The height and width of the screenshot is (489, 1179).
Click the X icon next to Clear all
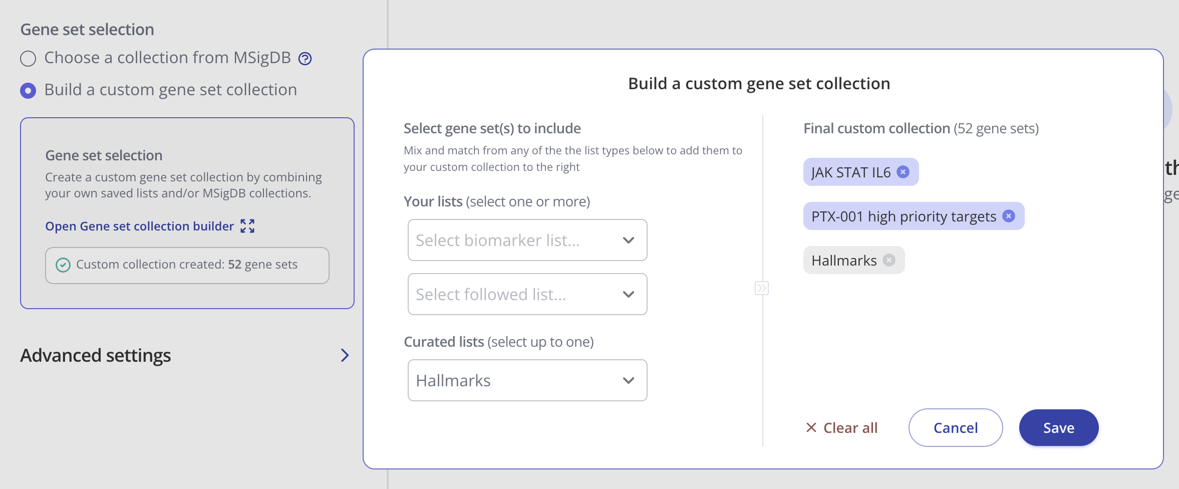(811, 427)
